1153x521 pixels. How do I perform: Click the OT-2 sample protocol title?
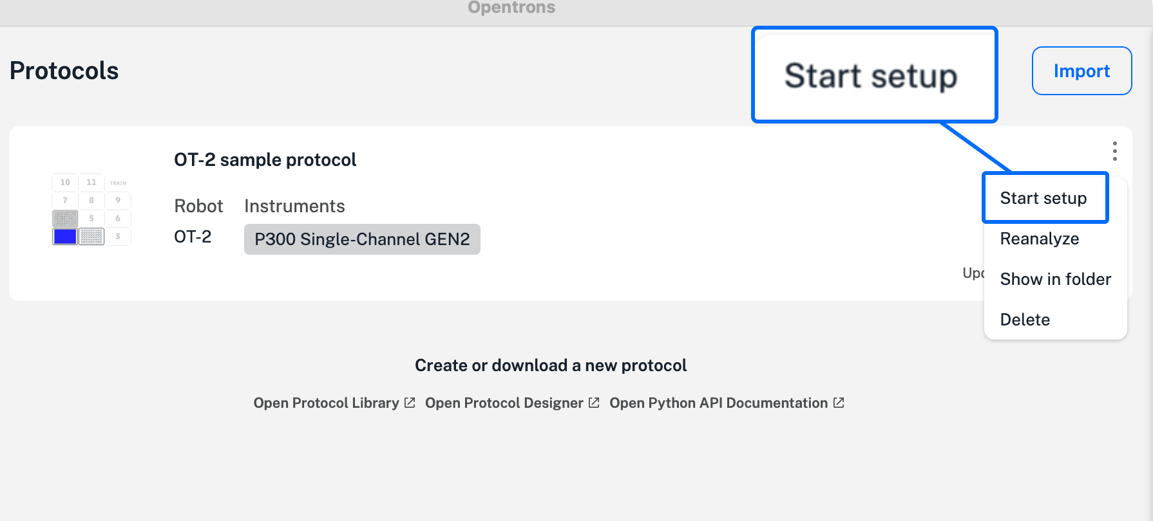point(265,160)
